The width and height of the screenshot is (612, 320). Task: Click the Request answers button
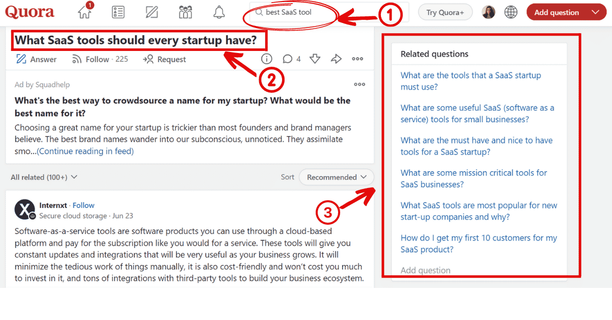[x=164, y=59]
